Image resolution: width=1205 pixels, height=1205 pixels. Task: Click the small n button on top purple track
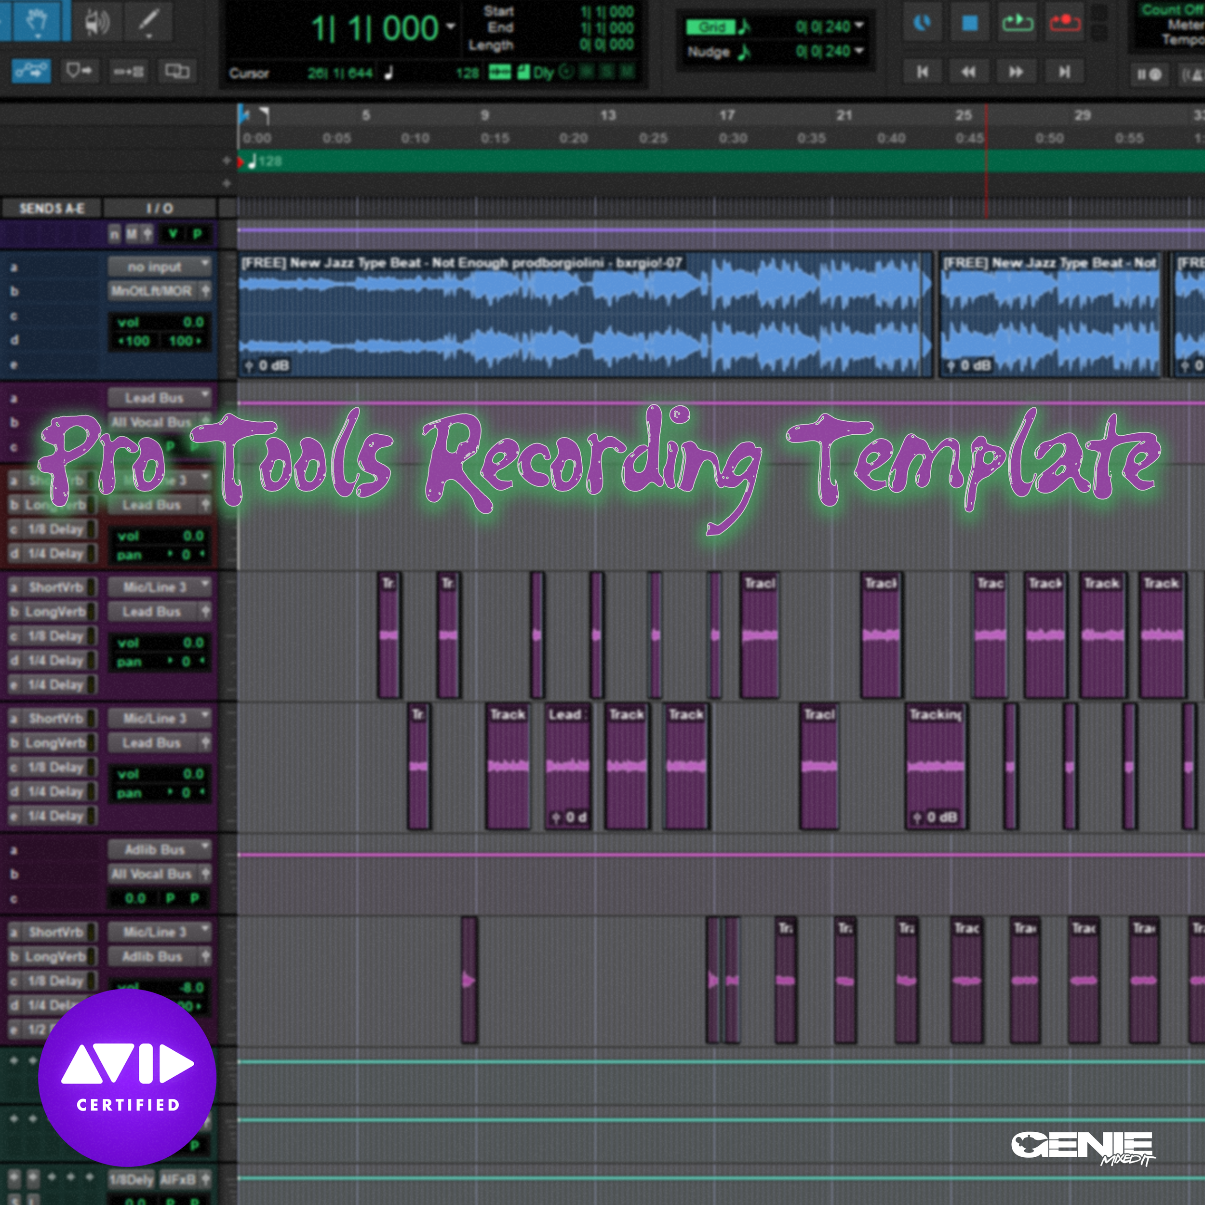114,235
